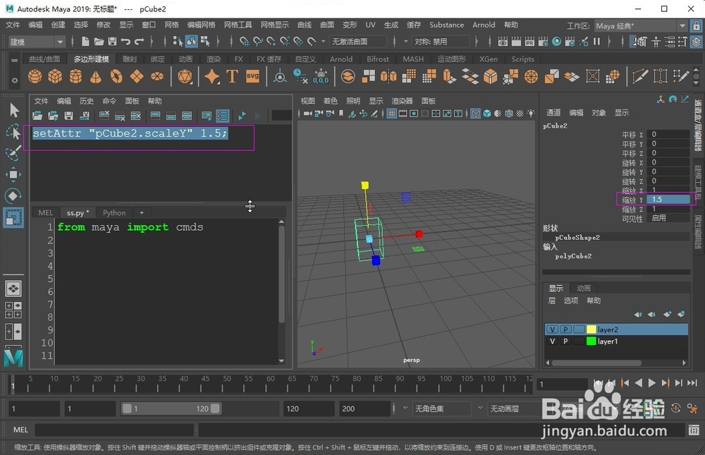Image resolution: width=705 pixels, height=455 pixels.
Task: Open the 文件 menu in main menu bar
Action: click(x=13, y=25)
